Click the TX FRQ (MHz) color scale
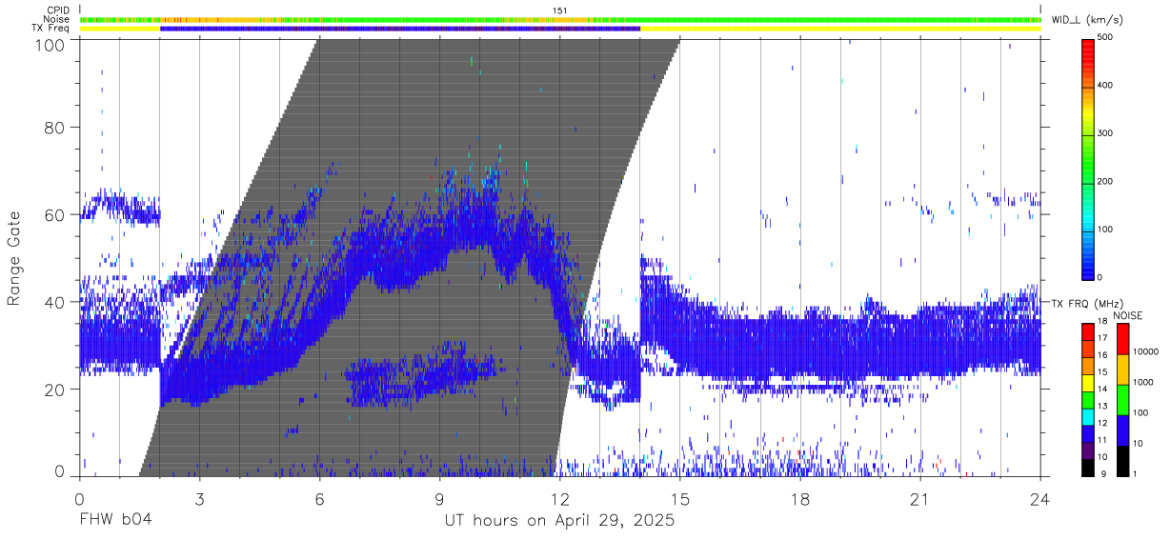 click(1088, 398)
